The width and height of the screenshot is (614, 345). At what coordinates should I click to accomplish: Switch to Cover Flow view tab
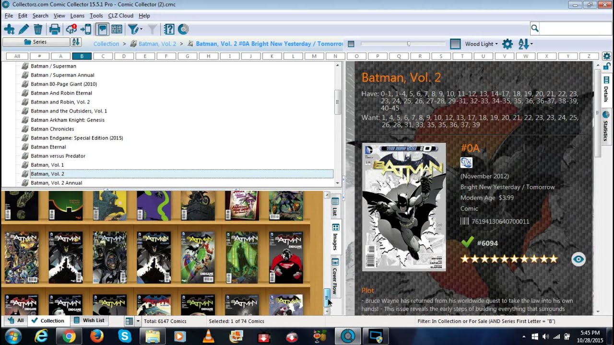click(335, 276)
